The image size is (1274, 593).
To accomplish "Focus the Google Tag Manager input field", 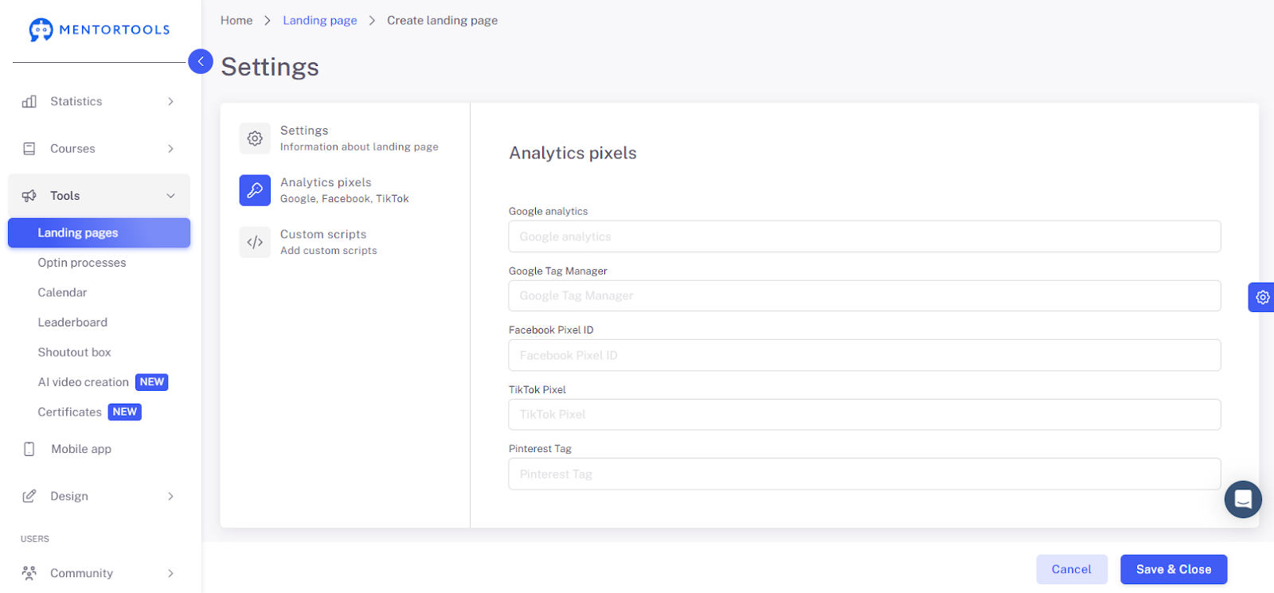I will pyautogui.click(x=865, y=296).
